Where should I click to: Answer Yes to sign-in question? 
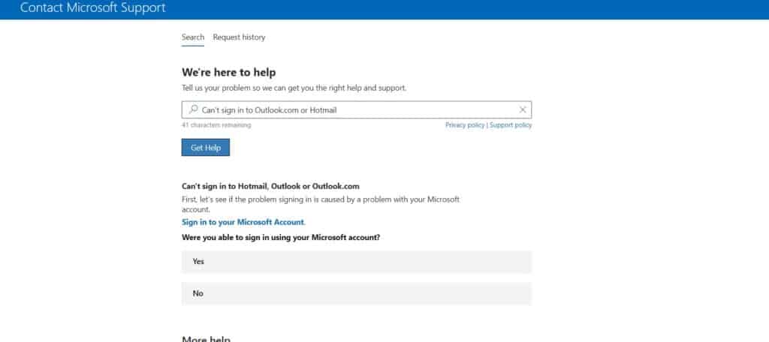tap(357, 262)
